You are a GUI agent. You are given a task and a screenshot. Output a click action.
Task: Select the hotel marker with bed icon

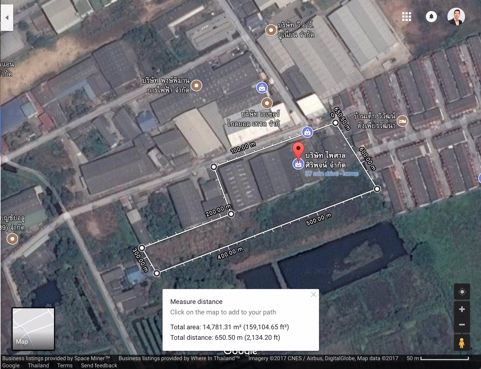click(x=402, y=121)
